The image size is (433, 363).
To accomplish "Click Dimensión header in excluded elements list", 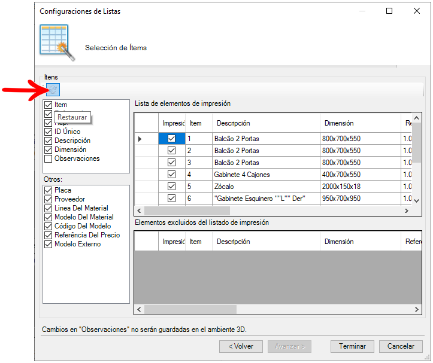I will pos(361,242).
